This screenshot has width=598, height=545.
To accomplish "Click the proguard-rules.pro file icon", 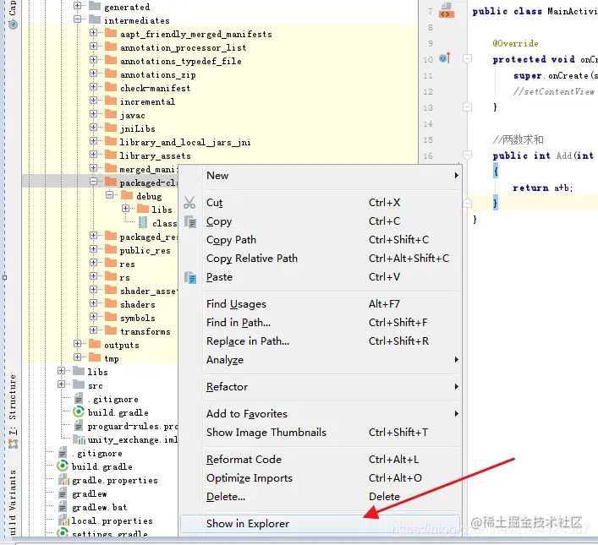I will pos(79,425).
